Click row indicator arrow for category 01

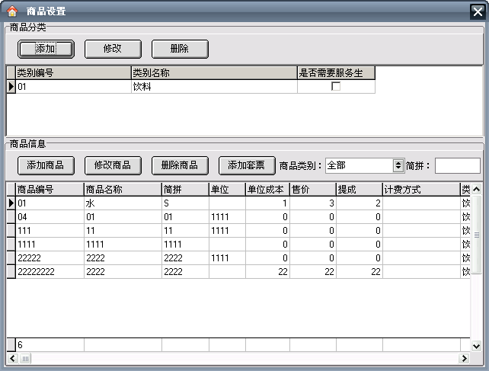click(11, 86)
